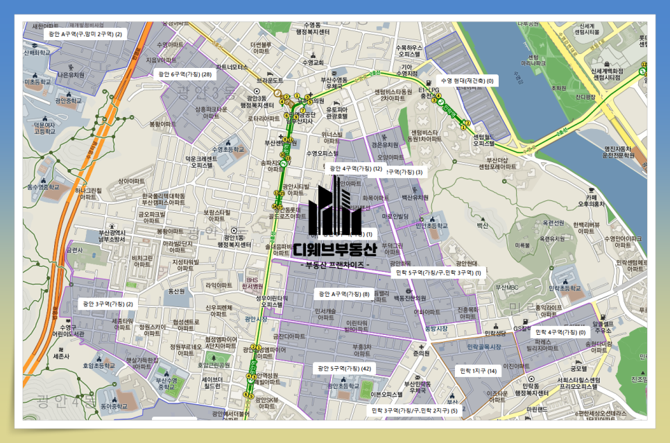Open the 광안 4구역(가칭) (12) label
The image size is (670, 443).
[x=356, y=168]
